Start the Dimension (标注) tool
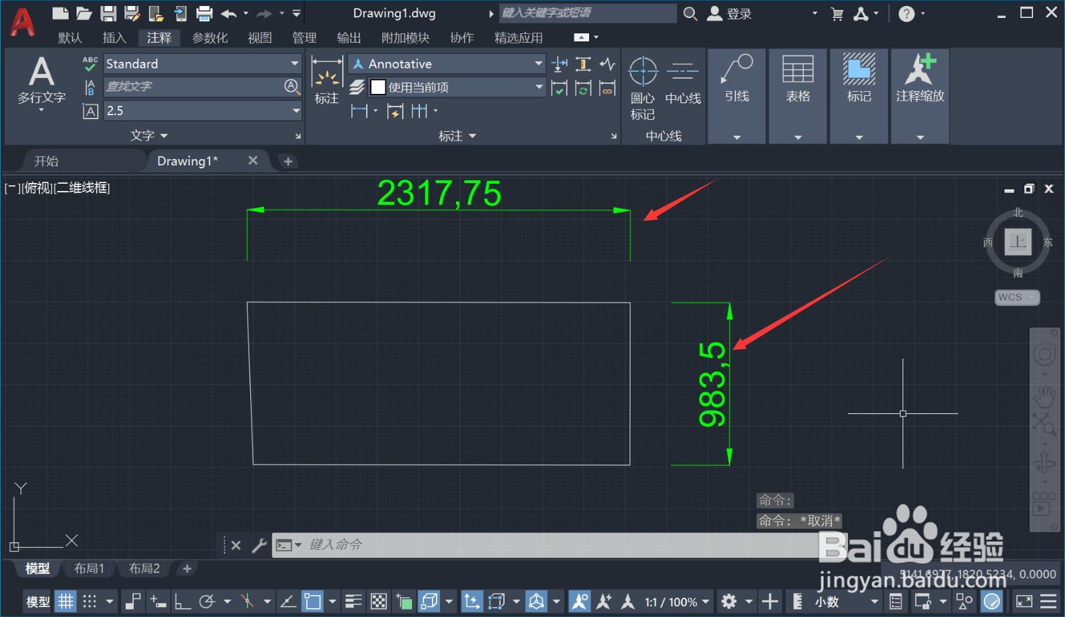 tap(326, 81)
